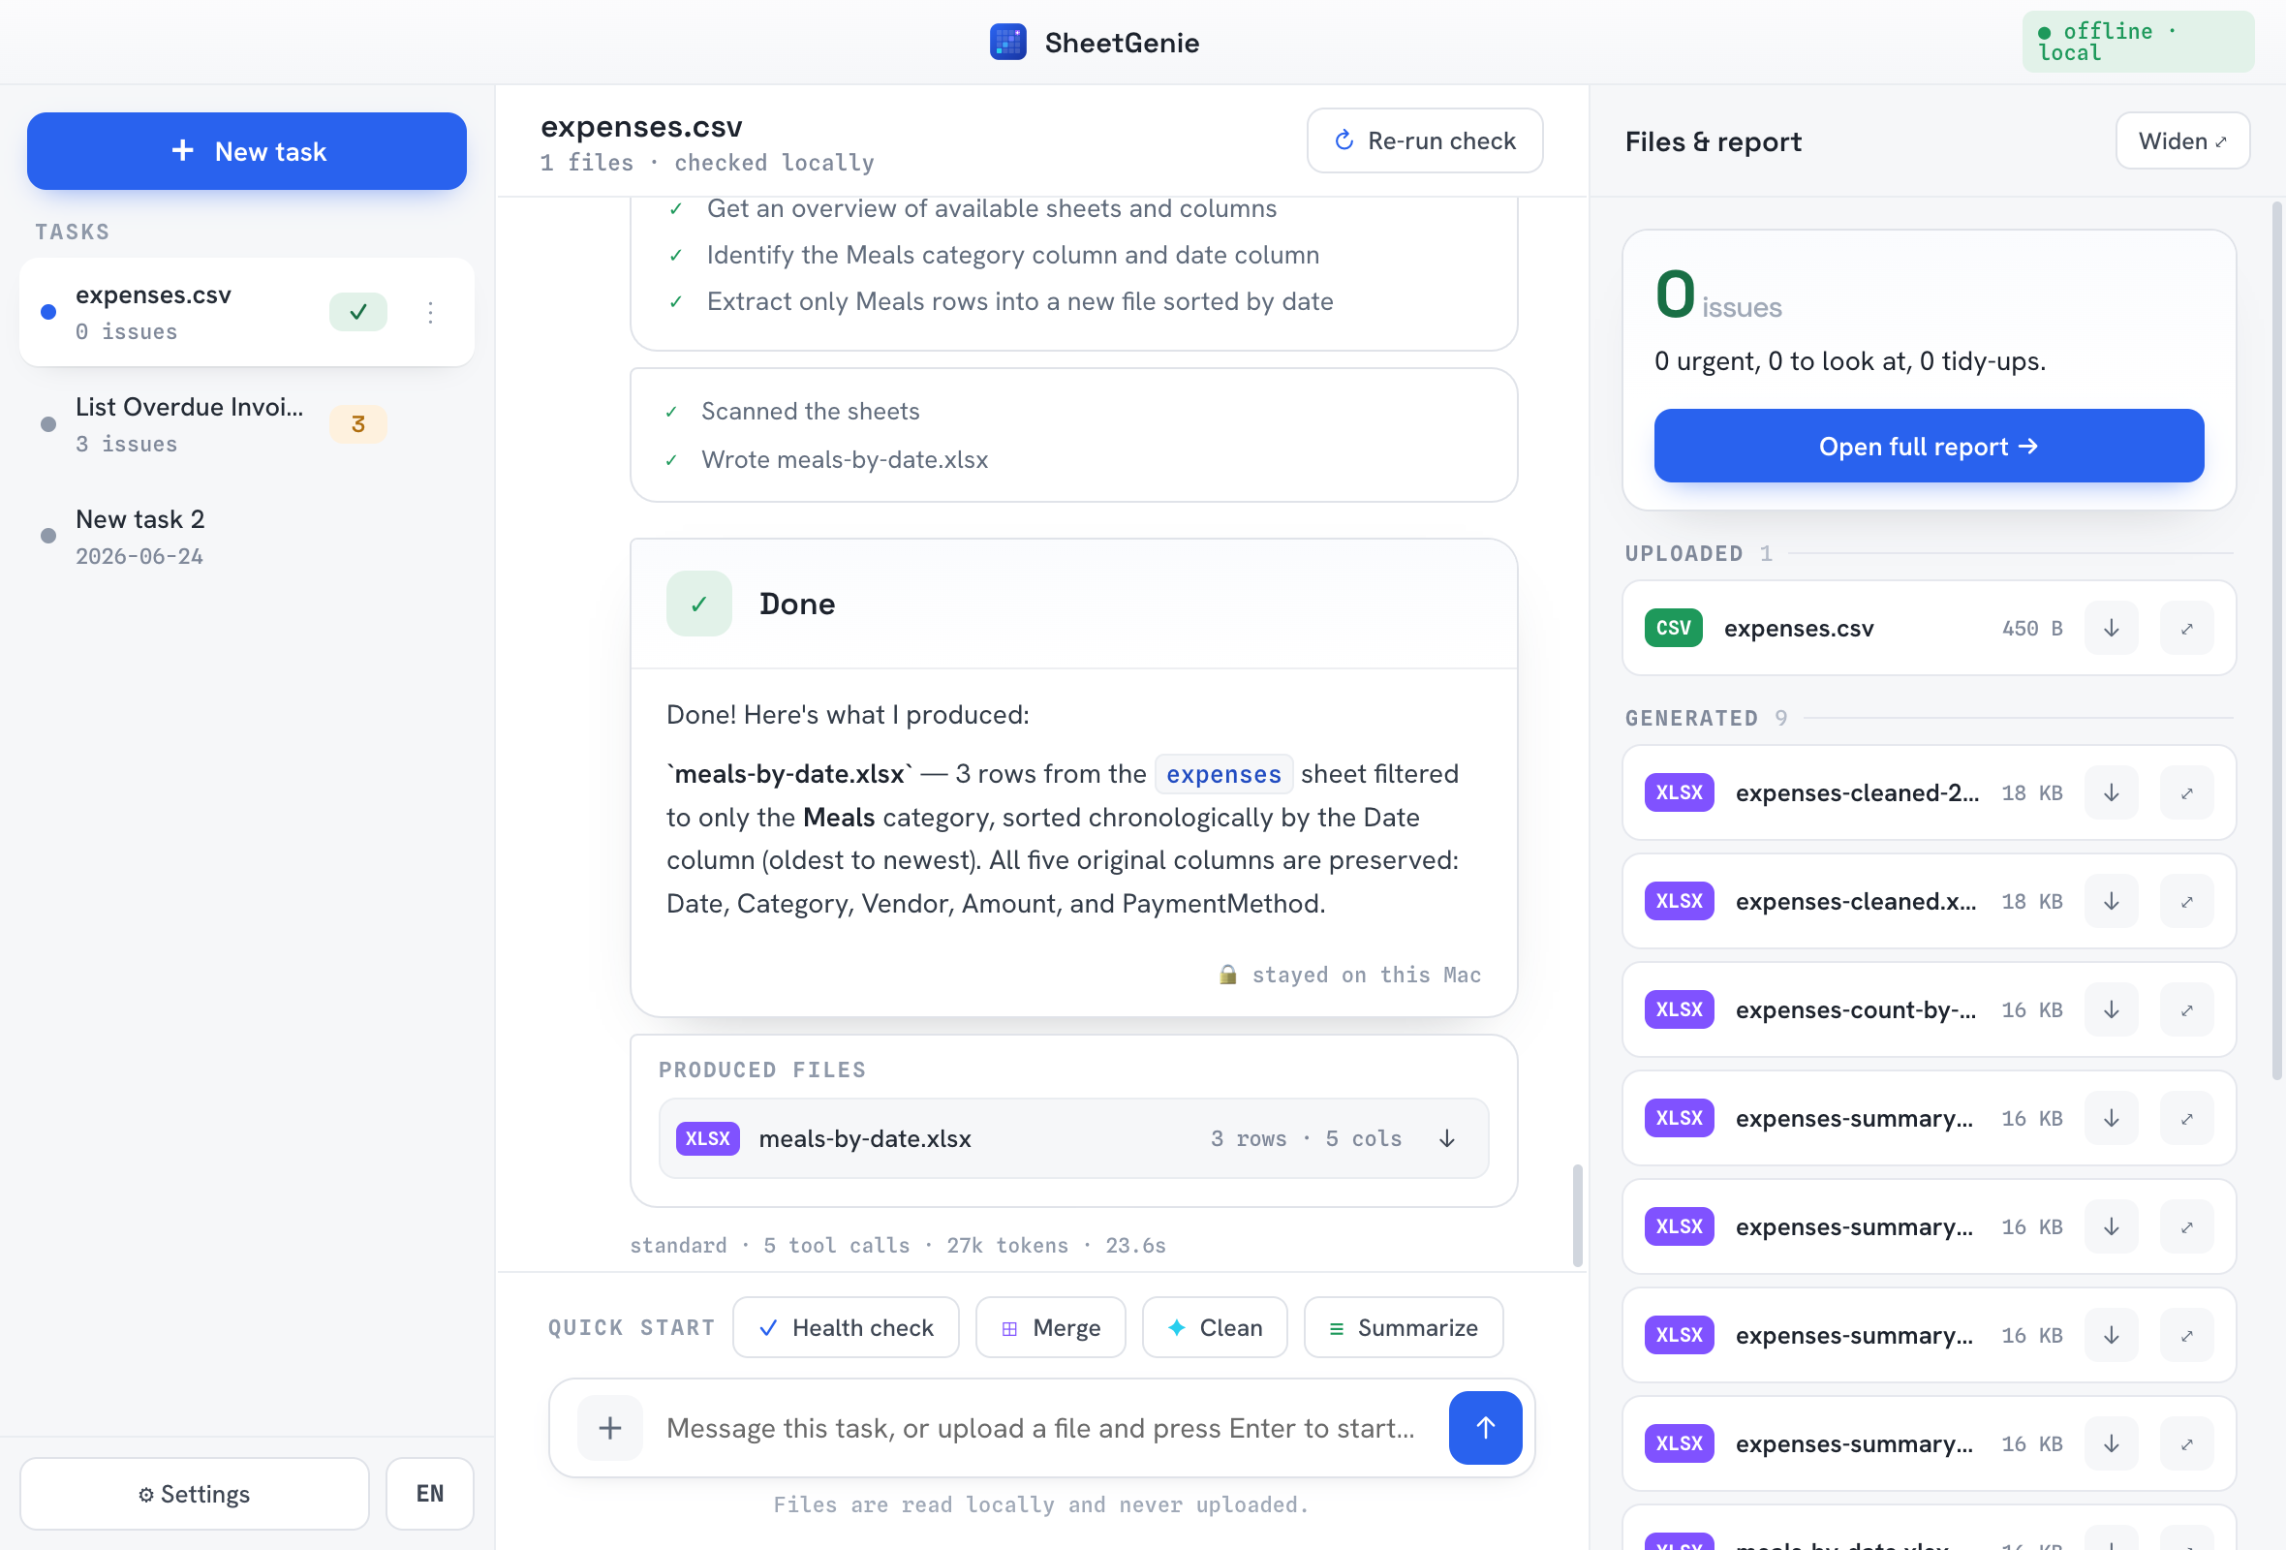
Task: Expand the expenses-cleaned-2 file preview
Action: (2186, 792)
